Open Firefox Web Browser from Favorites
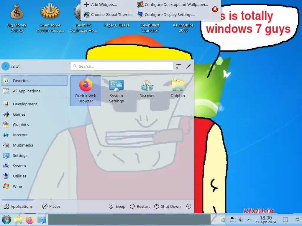 (86, 91)
